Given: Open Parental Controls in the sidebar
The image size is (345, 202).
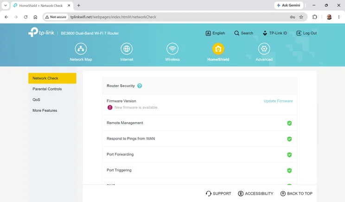Looking at the screenshot, I should [47, 89].
